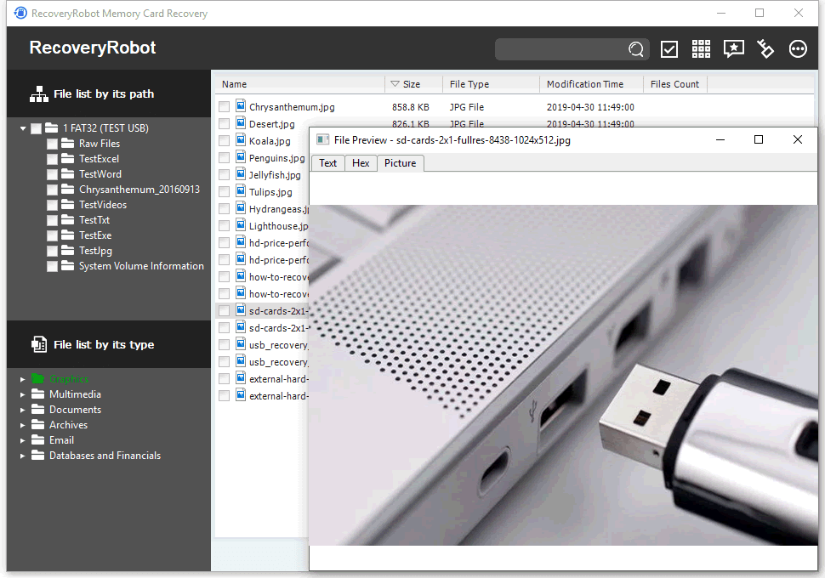The image size is (825, 578).
Task: Click the select-all checkmark toolbar icon
Action: [669, 49]
